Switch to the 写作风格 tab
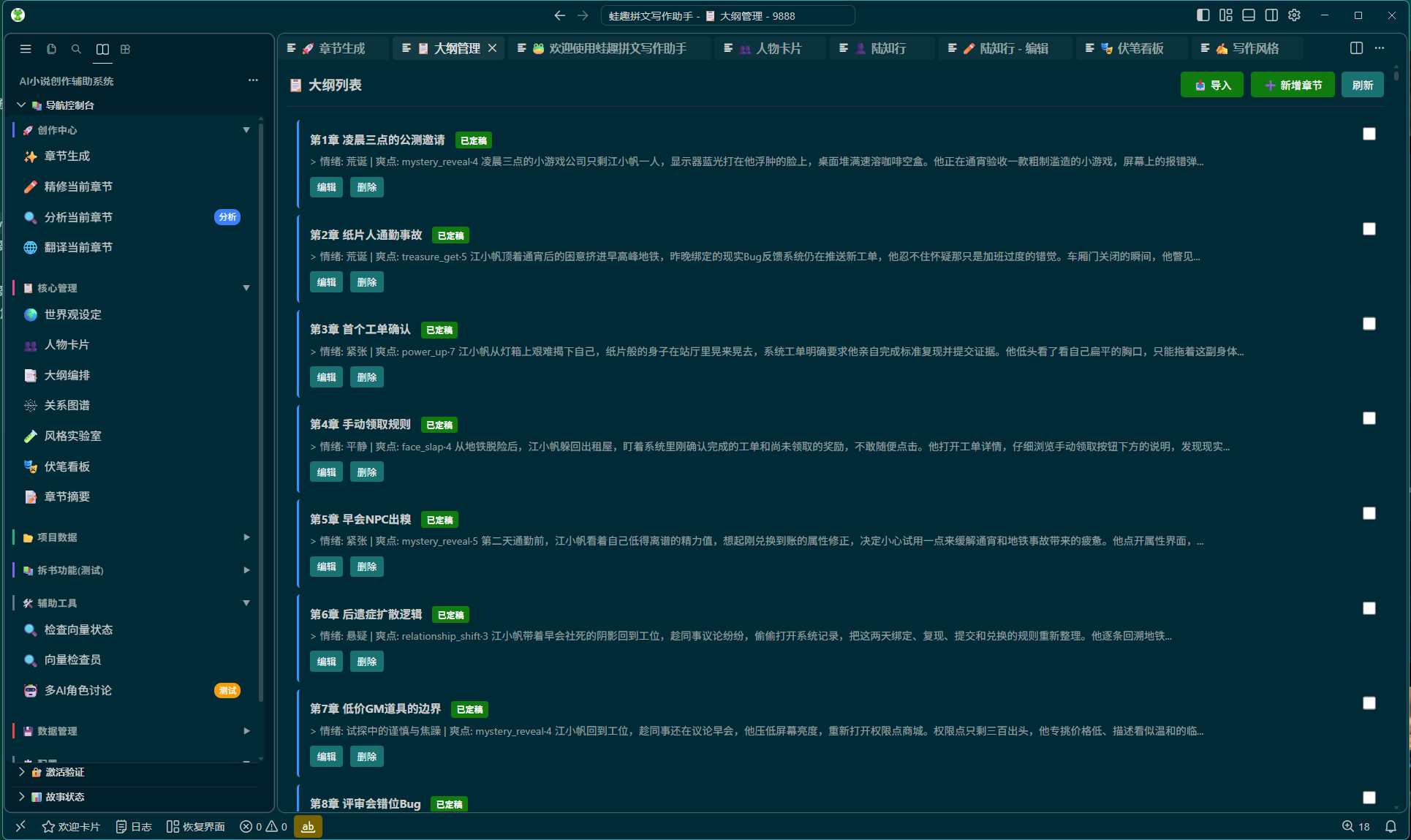Viewport: 1411px width, 840px height. coord(1247,48)
